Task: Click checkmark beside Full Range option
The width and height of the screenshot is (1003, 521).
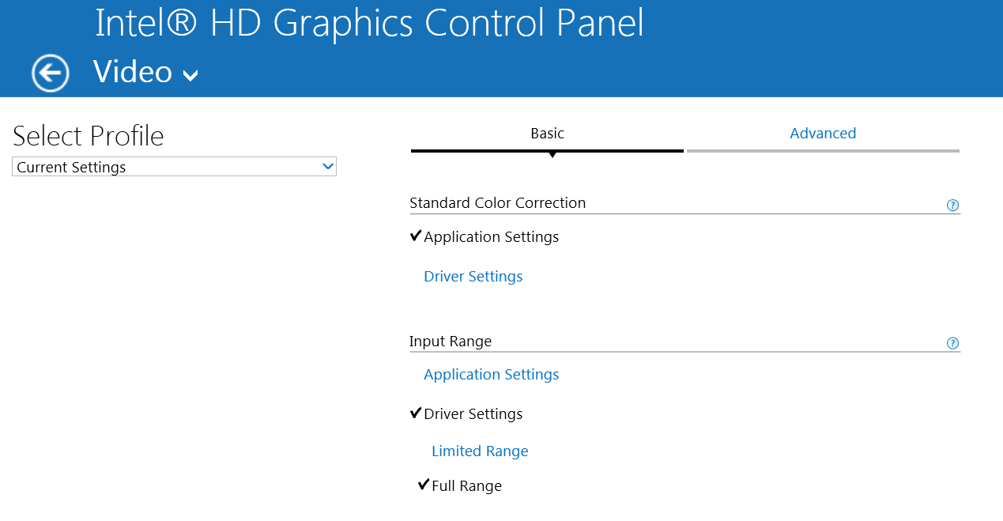Action: click(423, 485)
